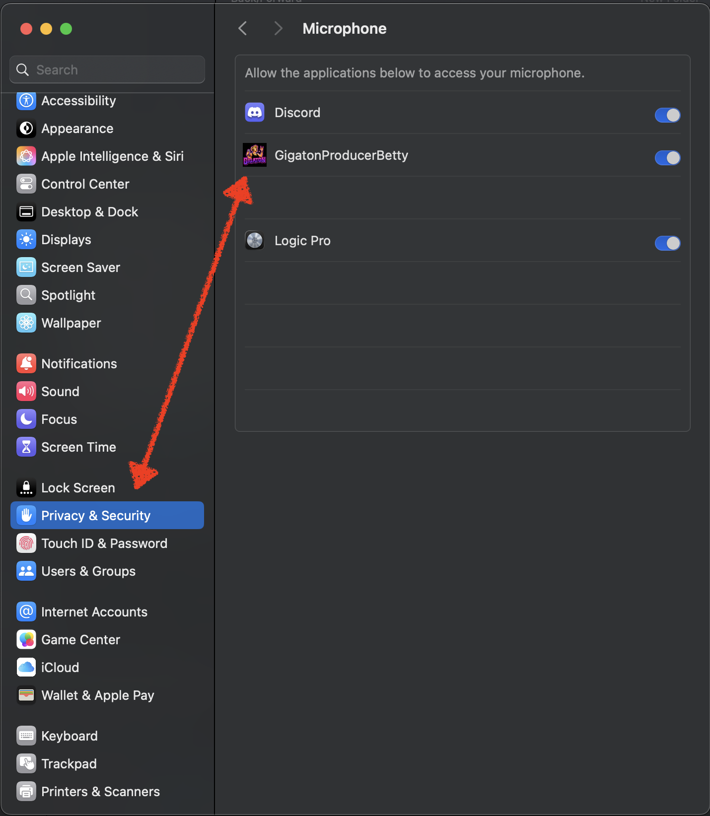Toggle GigatonProducerBetty microphone access off

pyautogui.click(x=667, y=158)
